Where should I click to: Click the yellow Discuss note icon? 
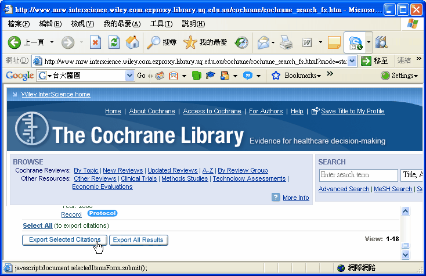(334, 42)
